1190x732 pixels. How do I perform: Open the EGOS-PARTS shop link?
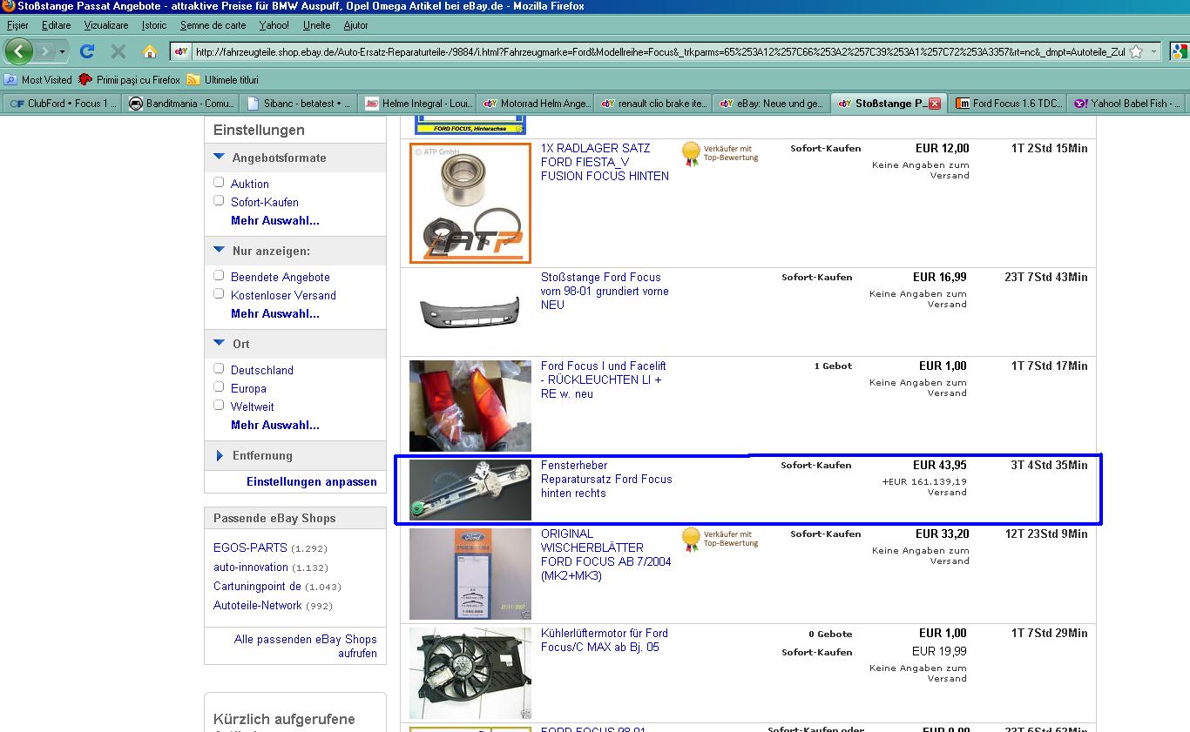(x=250, y=547)
